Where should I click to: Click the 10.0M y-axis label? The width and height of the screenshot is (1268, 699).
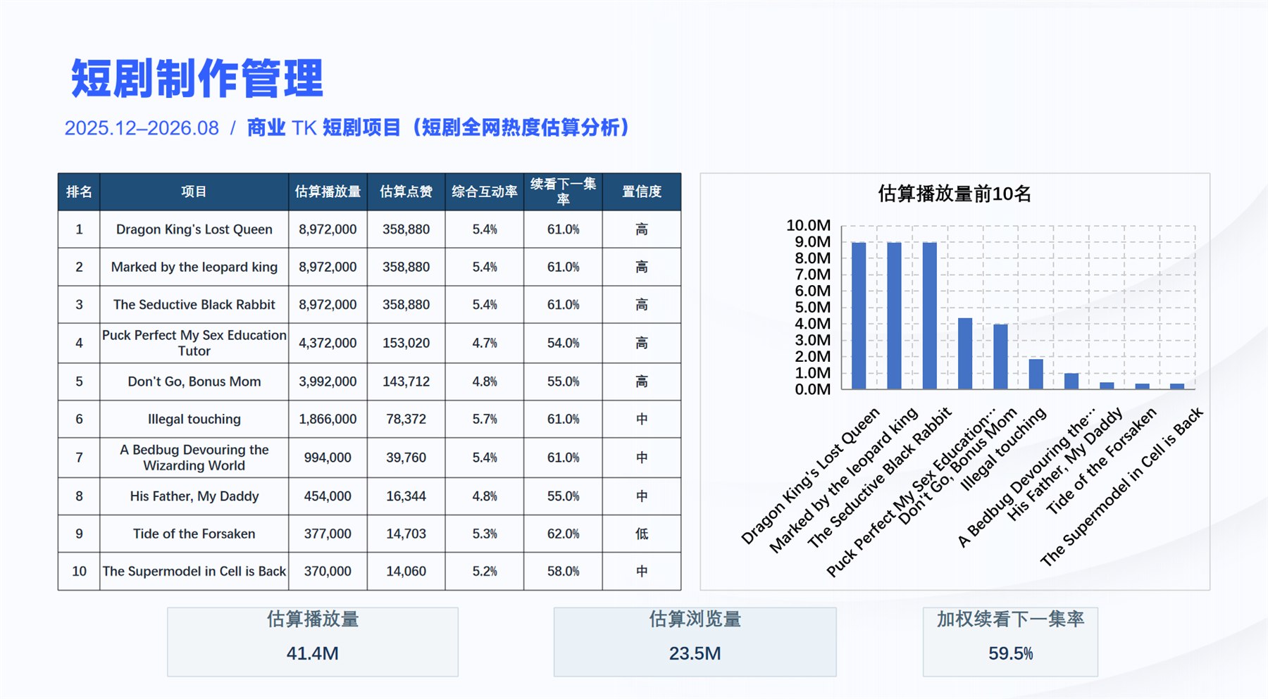point(809,225)
